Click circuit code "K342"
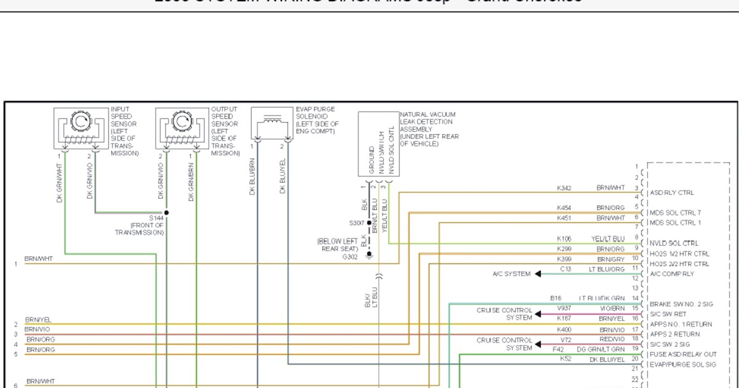Screen dimensions: 739x388 [x=565, y=187]
